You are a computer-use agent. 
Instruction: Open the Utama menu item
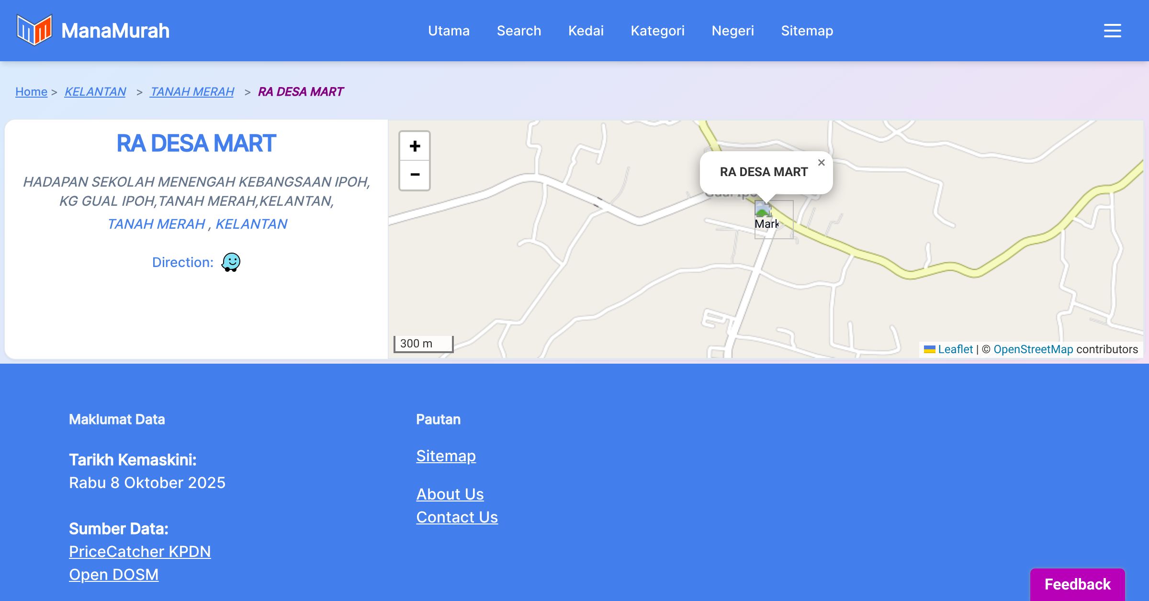click(x=449, y=31)
